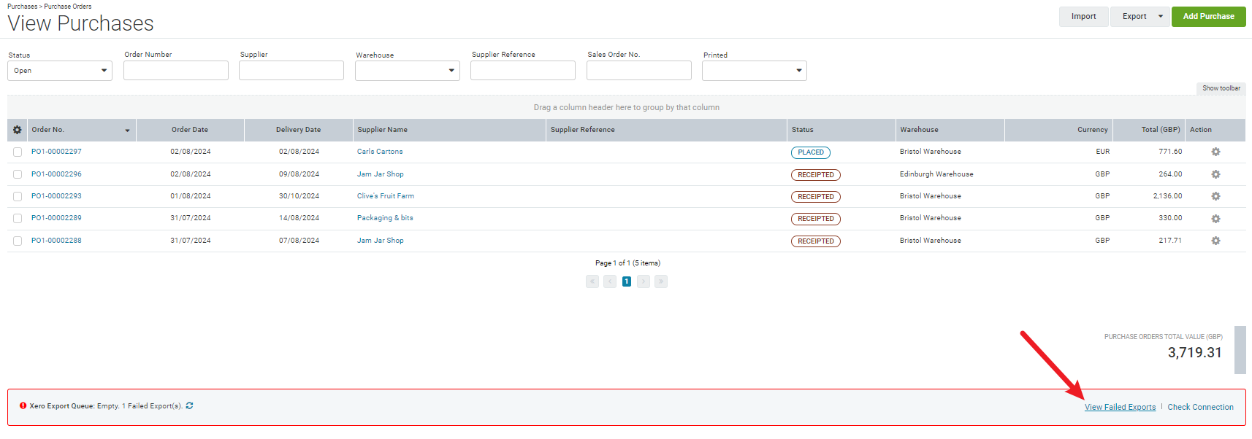Open action gear for PO1-00002289
This screenshot has height=439, width=1252.
(x=1215, y=219)
